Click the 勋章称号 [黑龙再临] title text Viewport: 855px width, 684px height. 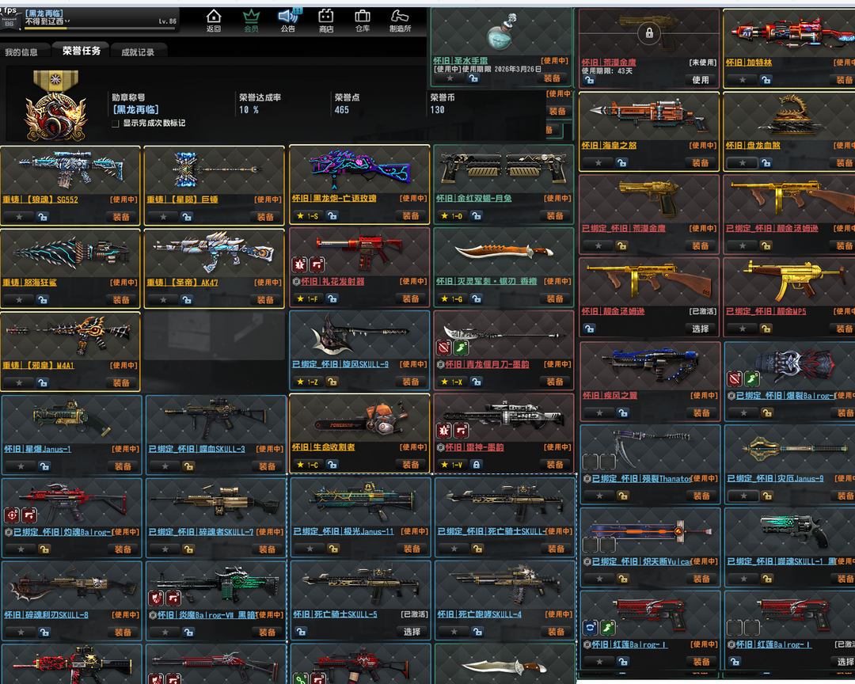pos(135,109)
